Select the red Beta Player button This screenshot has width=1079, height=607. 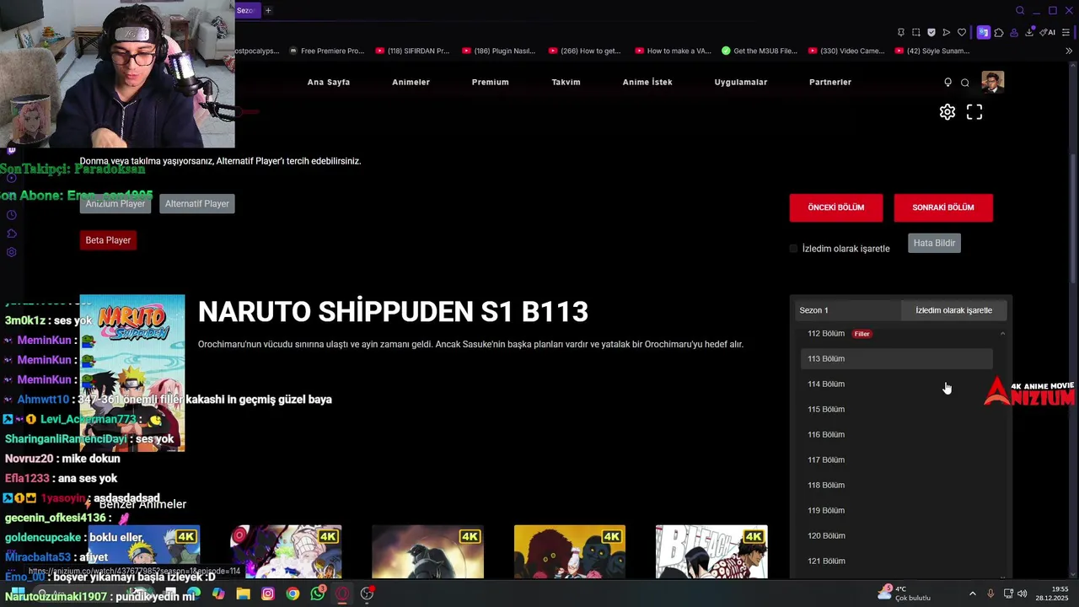point(108,240)
